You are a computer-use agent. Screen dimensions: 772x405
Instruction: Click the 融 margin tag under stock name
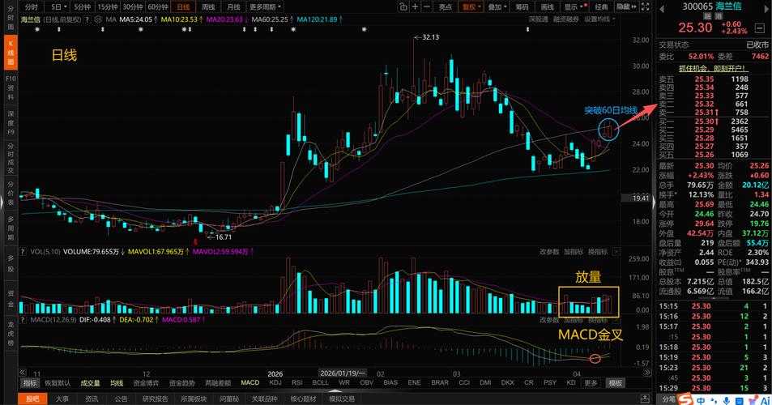(x=707, y=16)
